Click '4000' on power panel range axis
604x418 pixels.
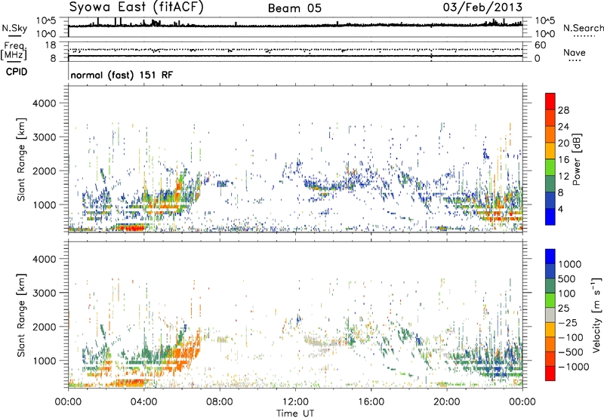tap(45, 103)
